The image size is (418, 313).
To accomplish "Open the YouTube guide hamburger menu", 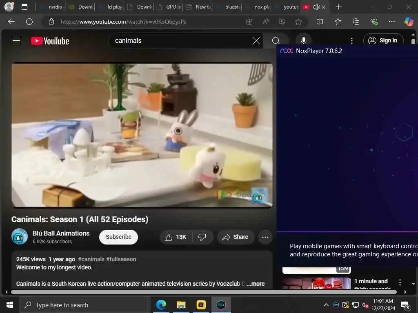I will [16, 40].
